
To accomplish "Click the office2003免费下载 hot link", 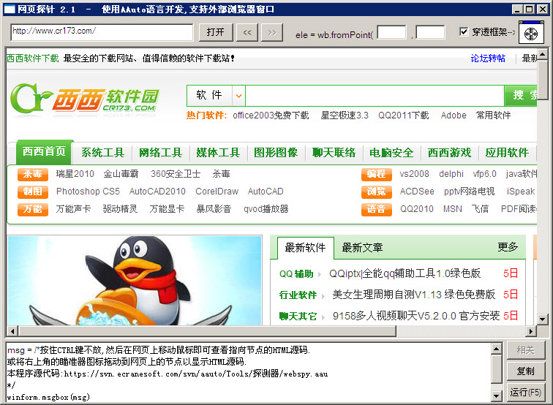I will [x=271, y=116].
